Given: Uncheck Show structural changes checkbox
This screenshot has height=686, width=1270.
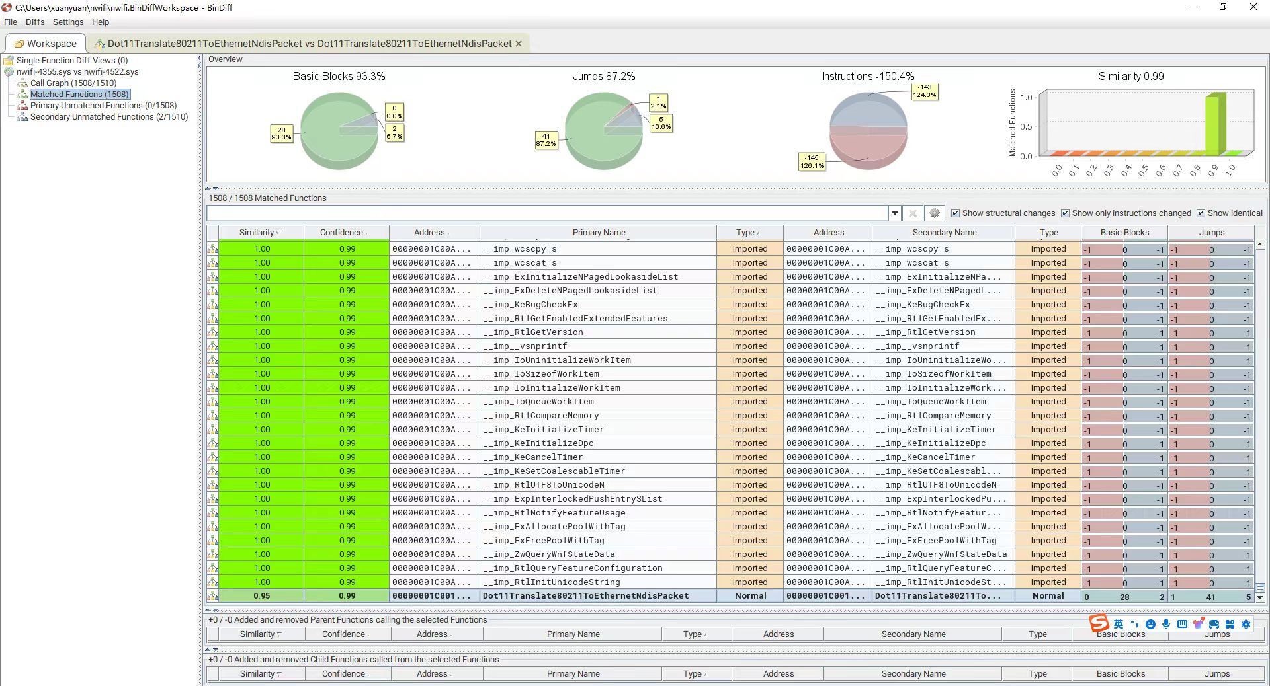Looking at the screenshot, I should click(955, 213).
